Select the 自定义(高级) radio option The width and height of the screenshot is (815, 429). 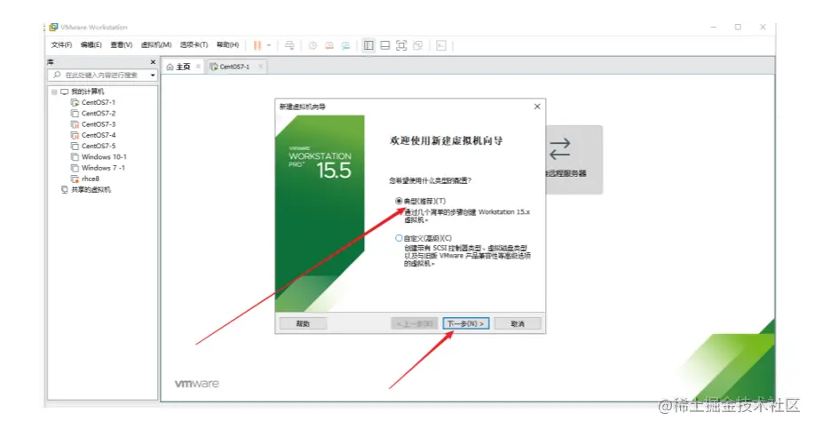[399, 238]
